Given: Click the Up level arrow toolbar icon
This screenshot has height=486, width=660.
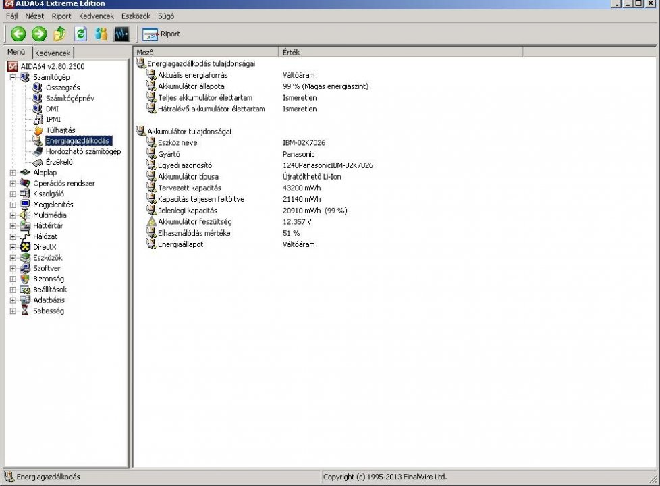Looking at the screenshot, I should click(x=60, y=34).
